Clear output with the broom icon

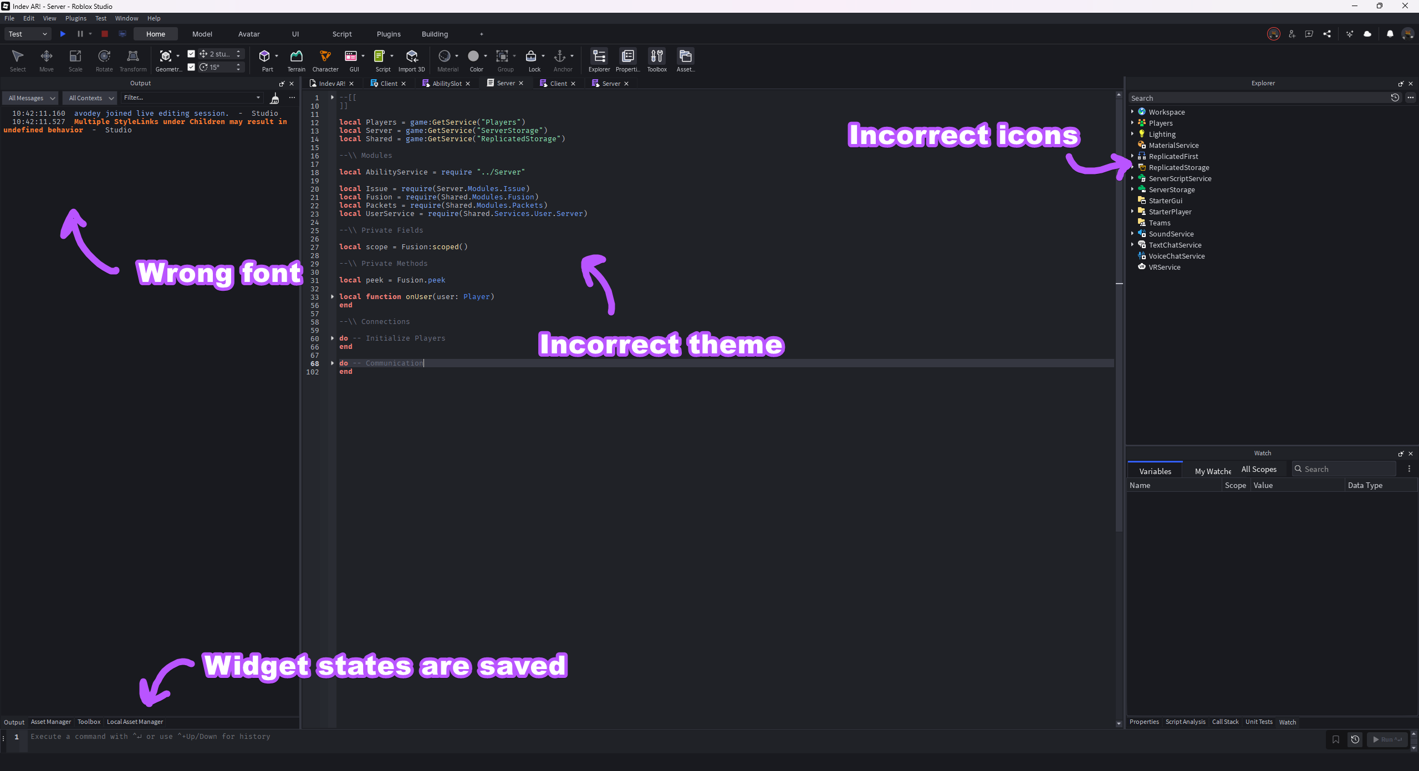coord(274,99)
